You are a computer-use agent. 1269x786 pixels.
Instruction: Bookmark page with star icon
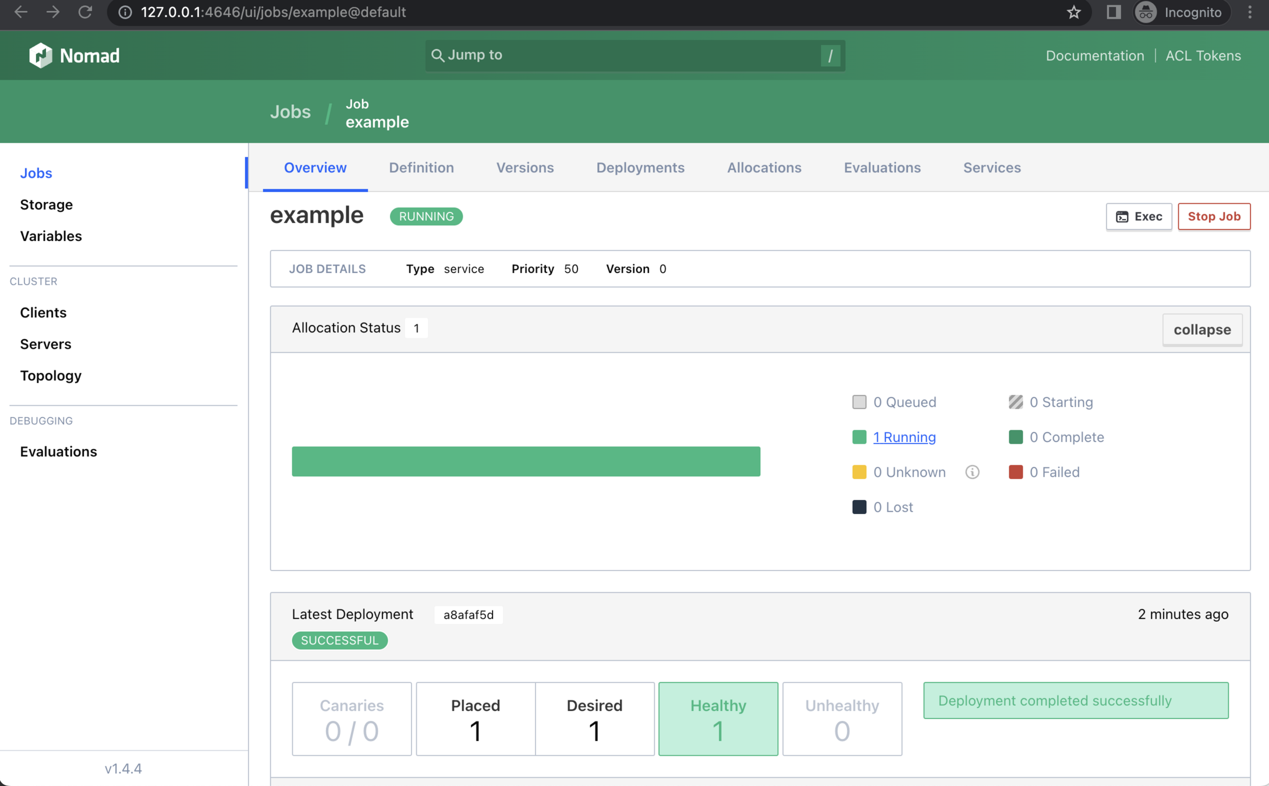(x=1073, y=12)
